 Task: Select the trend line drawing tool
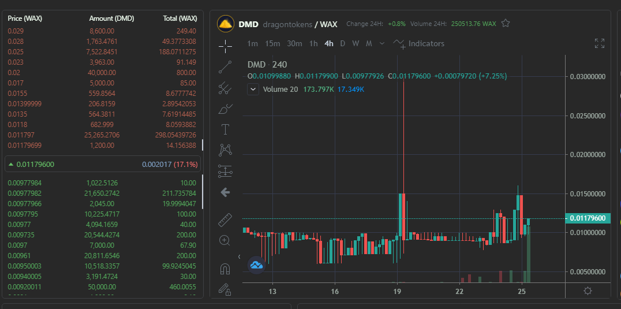pos(225,67)
